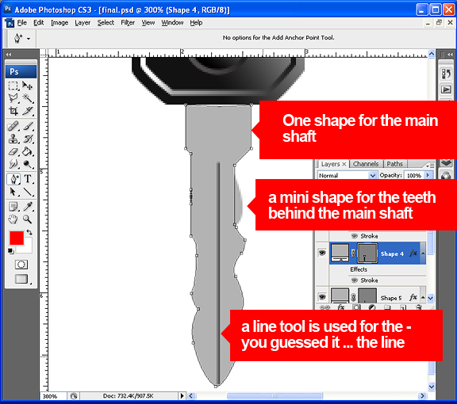Open the tool preset picker dropdown

pyautogui.click(x=29, y=39)
